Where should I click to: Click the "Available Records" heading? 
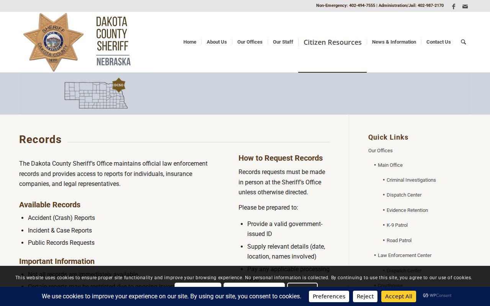coord(50,205)
